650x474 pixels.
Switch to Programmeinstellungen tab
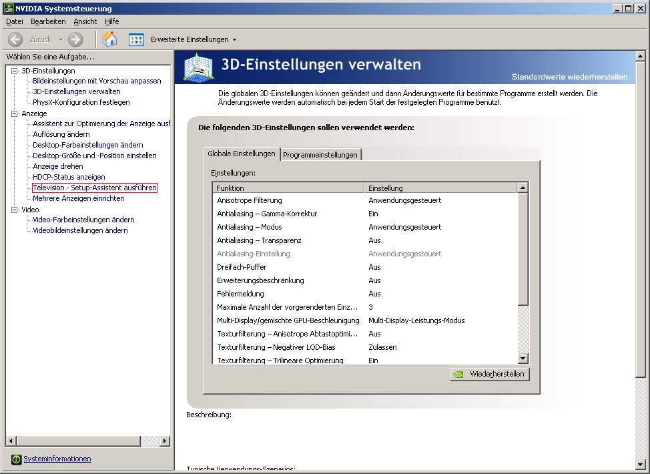(320, 155)
